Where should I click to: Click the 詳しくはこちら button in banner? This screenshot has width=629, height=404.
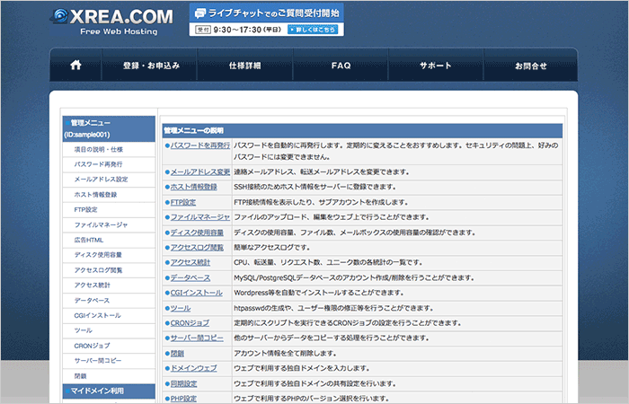tap(314, 30)
